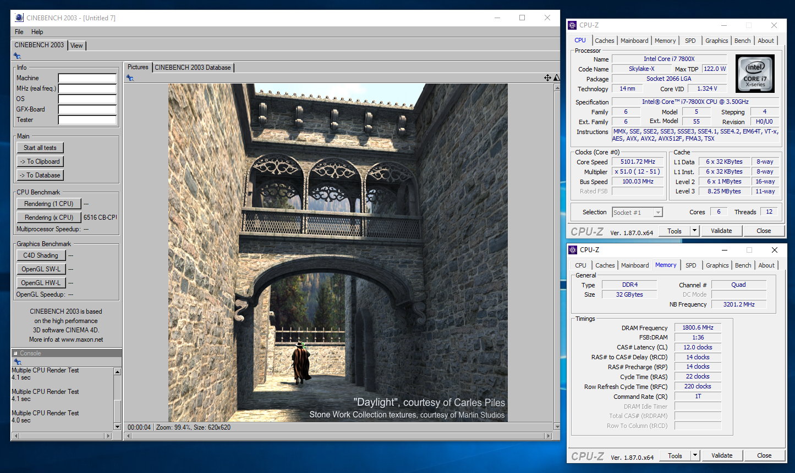Click picture view horizontal scrollbar right arrow

click(548, 436)
